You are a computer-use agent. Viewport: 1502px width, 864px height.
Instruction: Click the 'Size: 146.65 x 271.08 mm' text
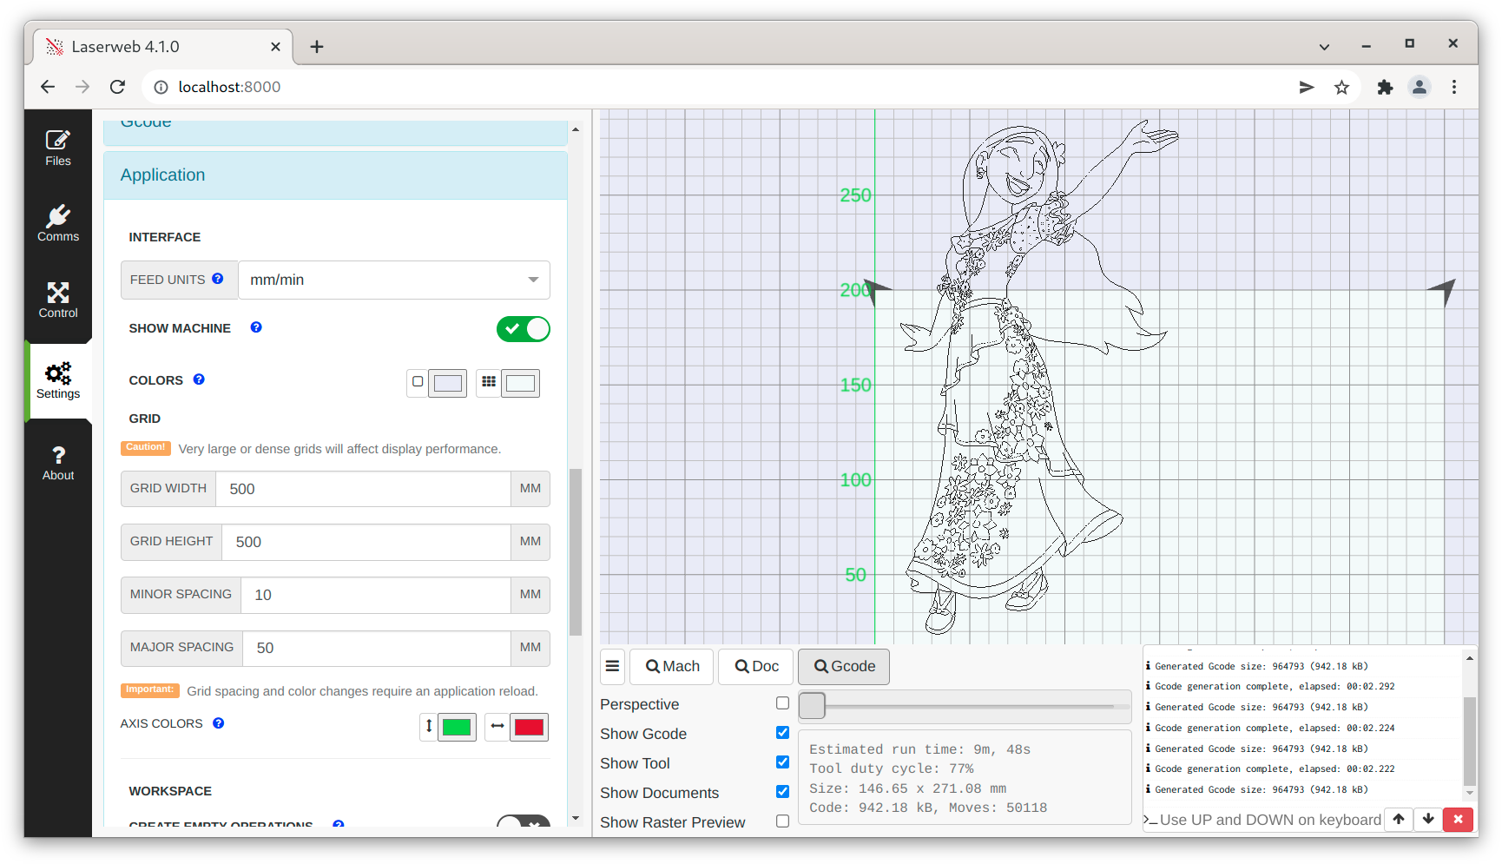point(907,788)
